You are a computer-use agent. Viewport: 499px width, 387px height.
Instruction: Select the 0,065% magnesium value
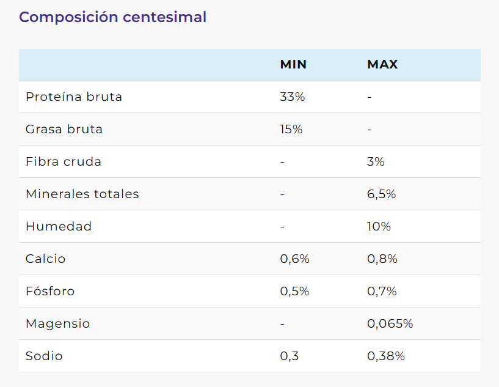[x=390, y=323]
